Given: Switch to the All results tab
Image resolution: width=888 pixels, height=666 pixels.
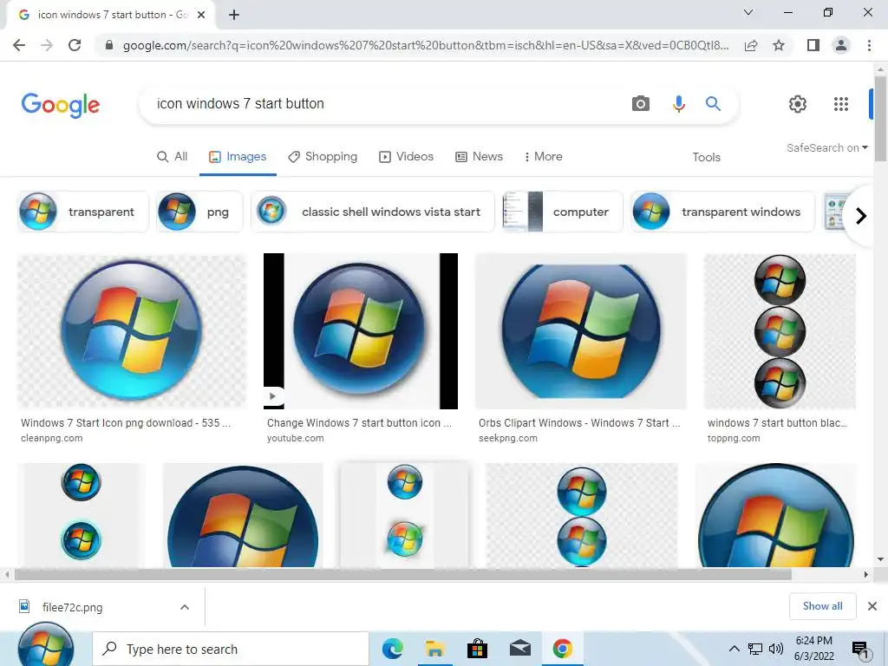Looking at the screenshot, I should [x=173, y=156].
